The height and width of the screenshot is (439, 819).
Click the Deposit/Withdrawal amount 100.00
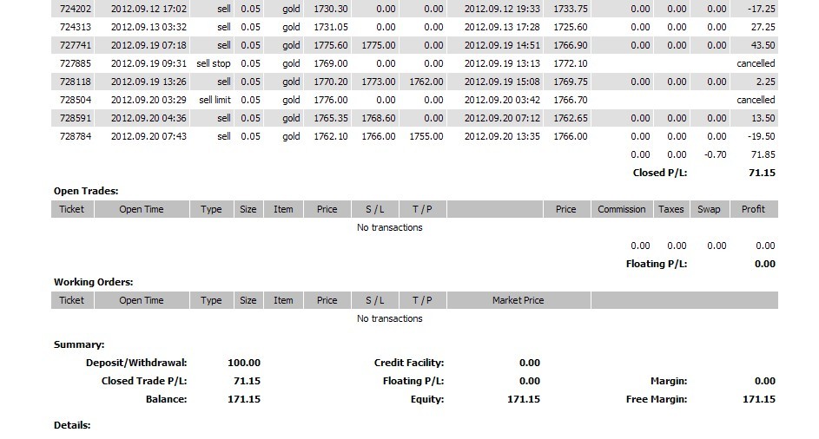pyautogui.click(x=244, y=363)
